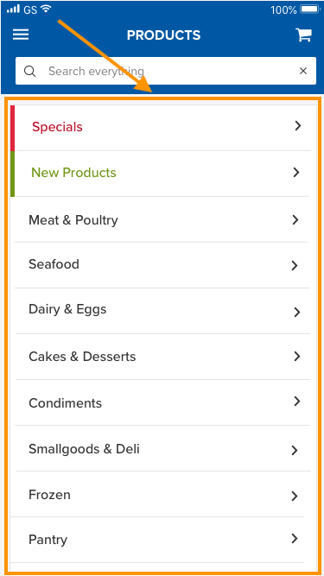Expand the Specials chevron arrow
This screenshot has height=576, width=324.
(298, 126)
